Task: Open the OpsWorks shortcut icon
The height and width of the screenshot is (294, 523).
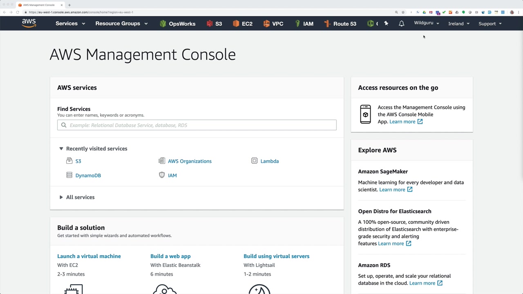Action: pyautogui.click(x=163, y=24)
